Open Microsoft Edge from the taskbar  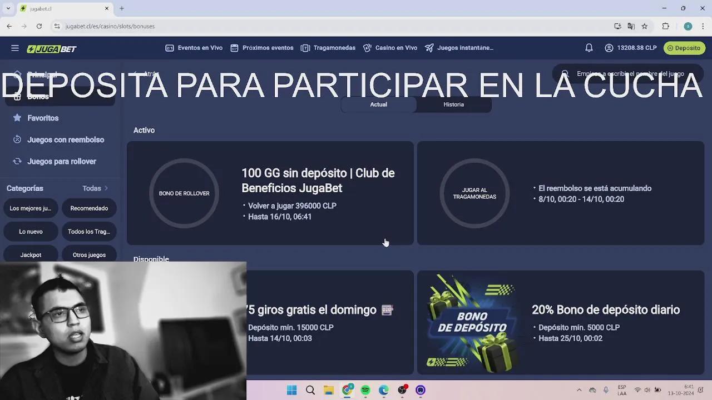(x=384, y=390)
